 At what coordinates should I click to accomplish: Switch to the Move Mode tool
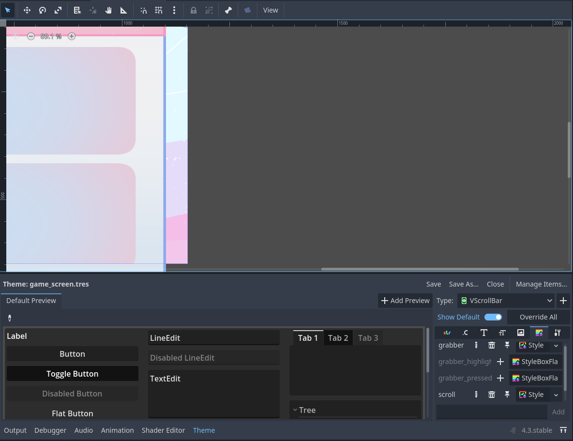[x=27, y=10]
